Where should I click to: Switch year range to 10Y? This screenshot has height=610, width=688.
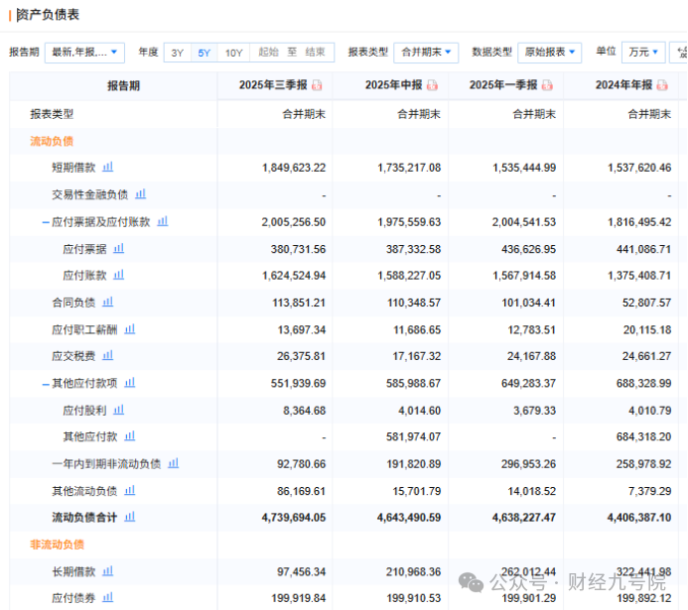pos(233,53)
